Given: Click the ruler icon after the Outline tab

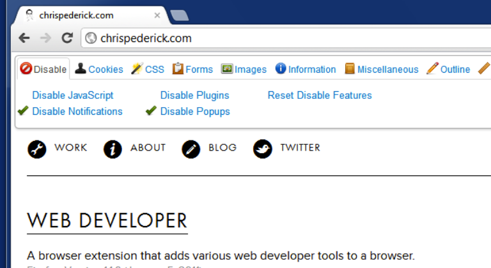Looking at the screenshot, I should 484,68.
